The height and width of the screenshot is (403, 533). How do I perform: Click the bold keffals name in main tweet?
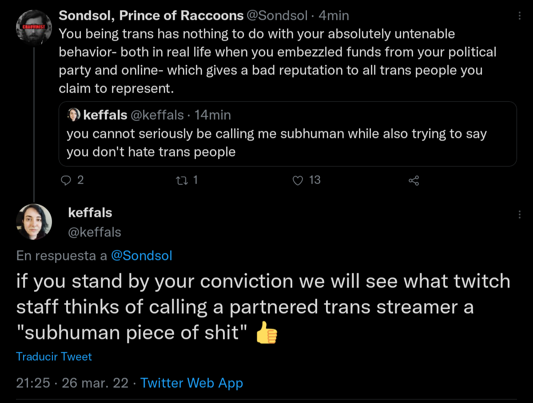coord(90,213)
